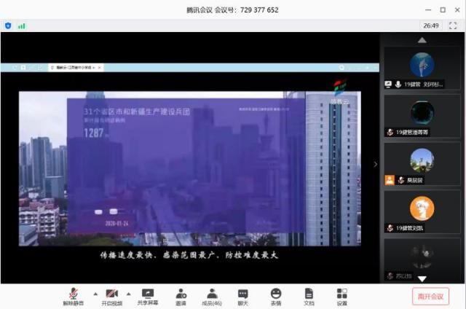Open the documents (文档) panel
The image size is (466, 309).
309,296
